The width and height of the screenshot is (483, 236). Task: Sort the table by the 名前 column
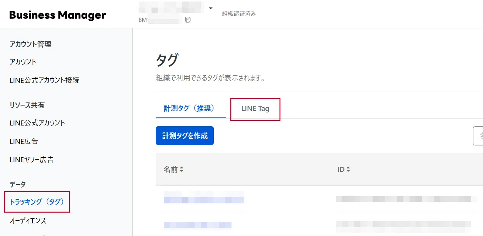point(173,169)
